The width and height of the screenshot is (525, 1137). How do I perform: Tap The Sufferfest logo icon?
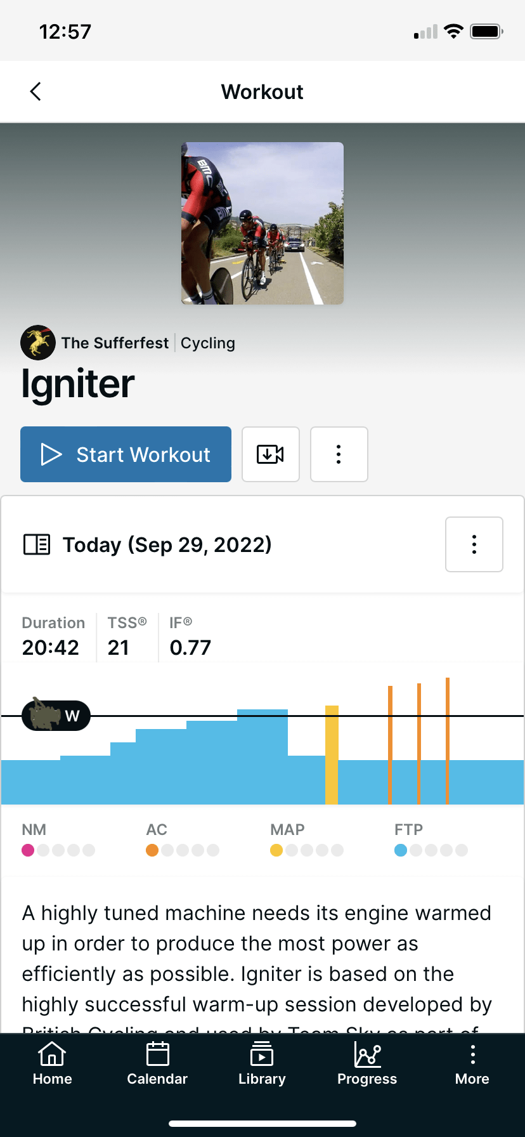[x=37, y=343]
